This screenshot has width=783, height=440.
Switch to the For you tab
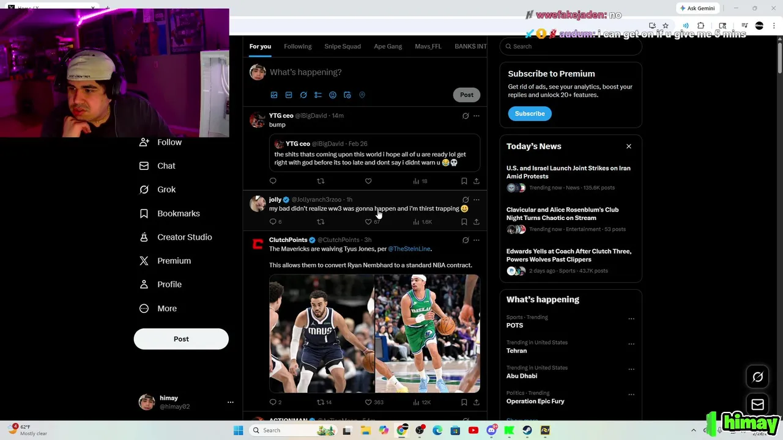(x=260, y=46)
